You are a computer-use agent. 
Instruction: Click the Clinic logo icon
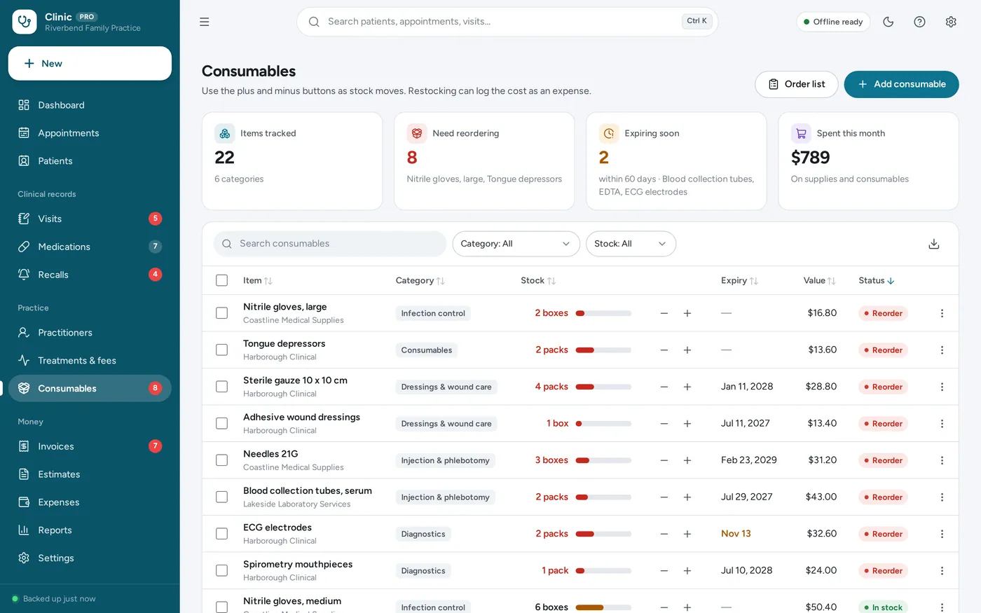[25, 22]
